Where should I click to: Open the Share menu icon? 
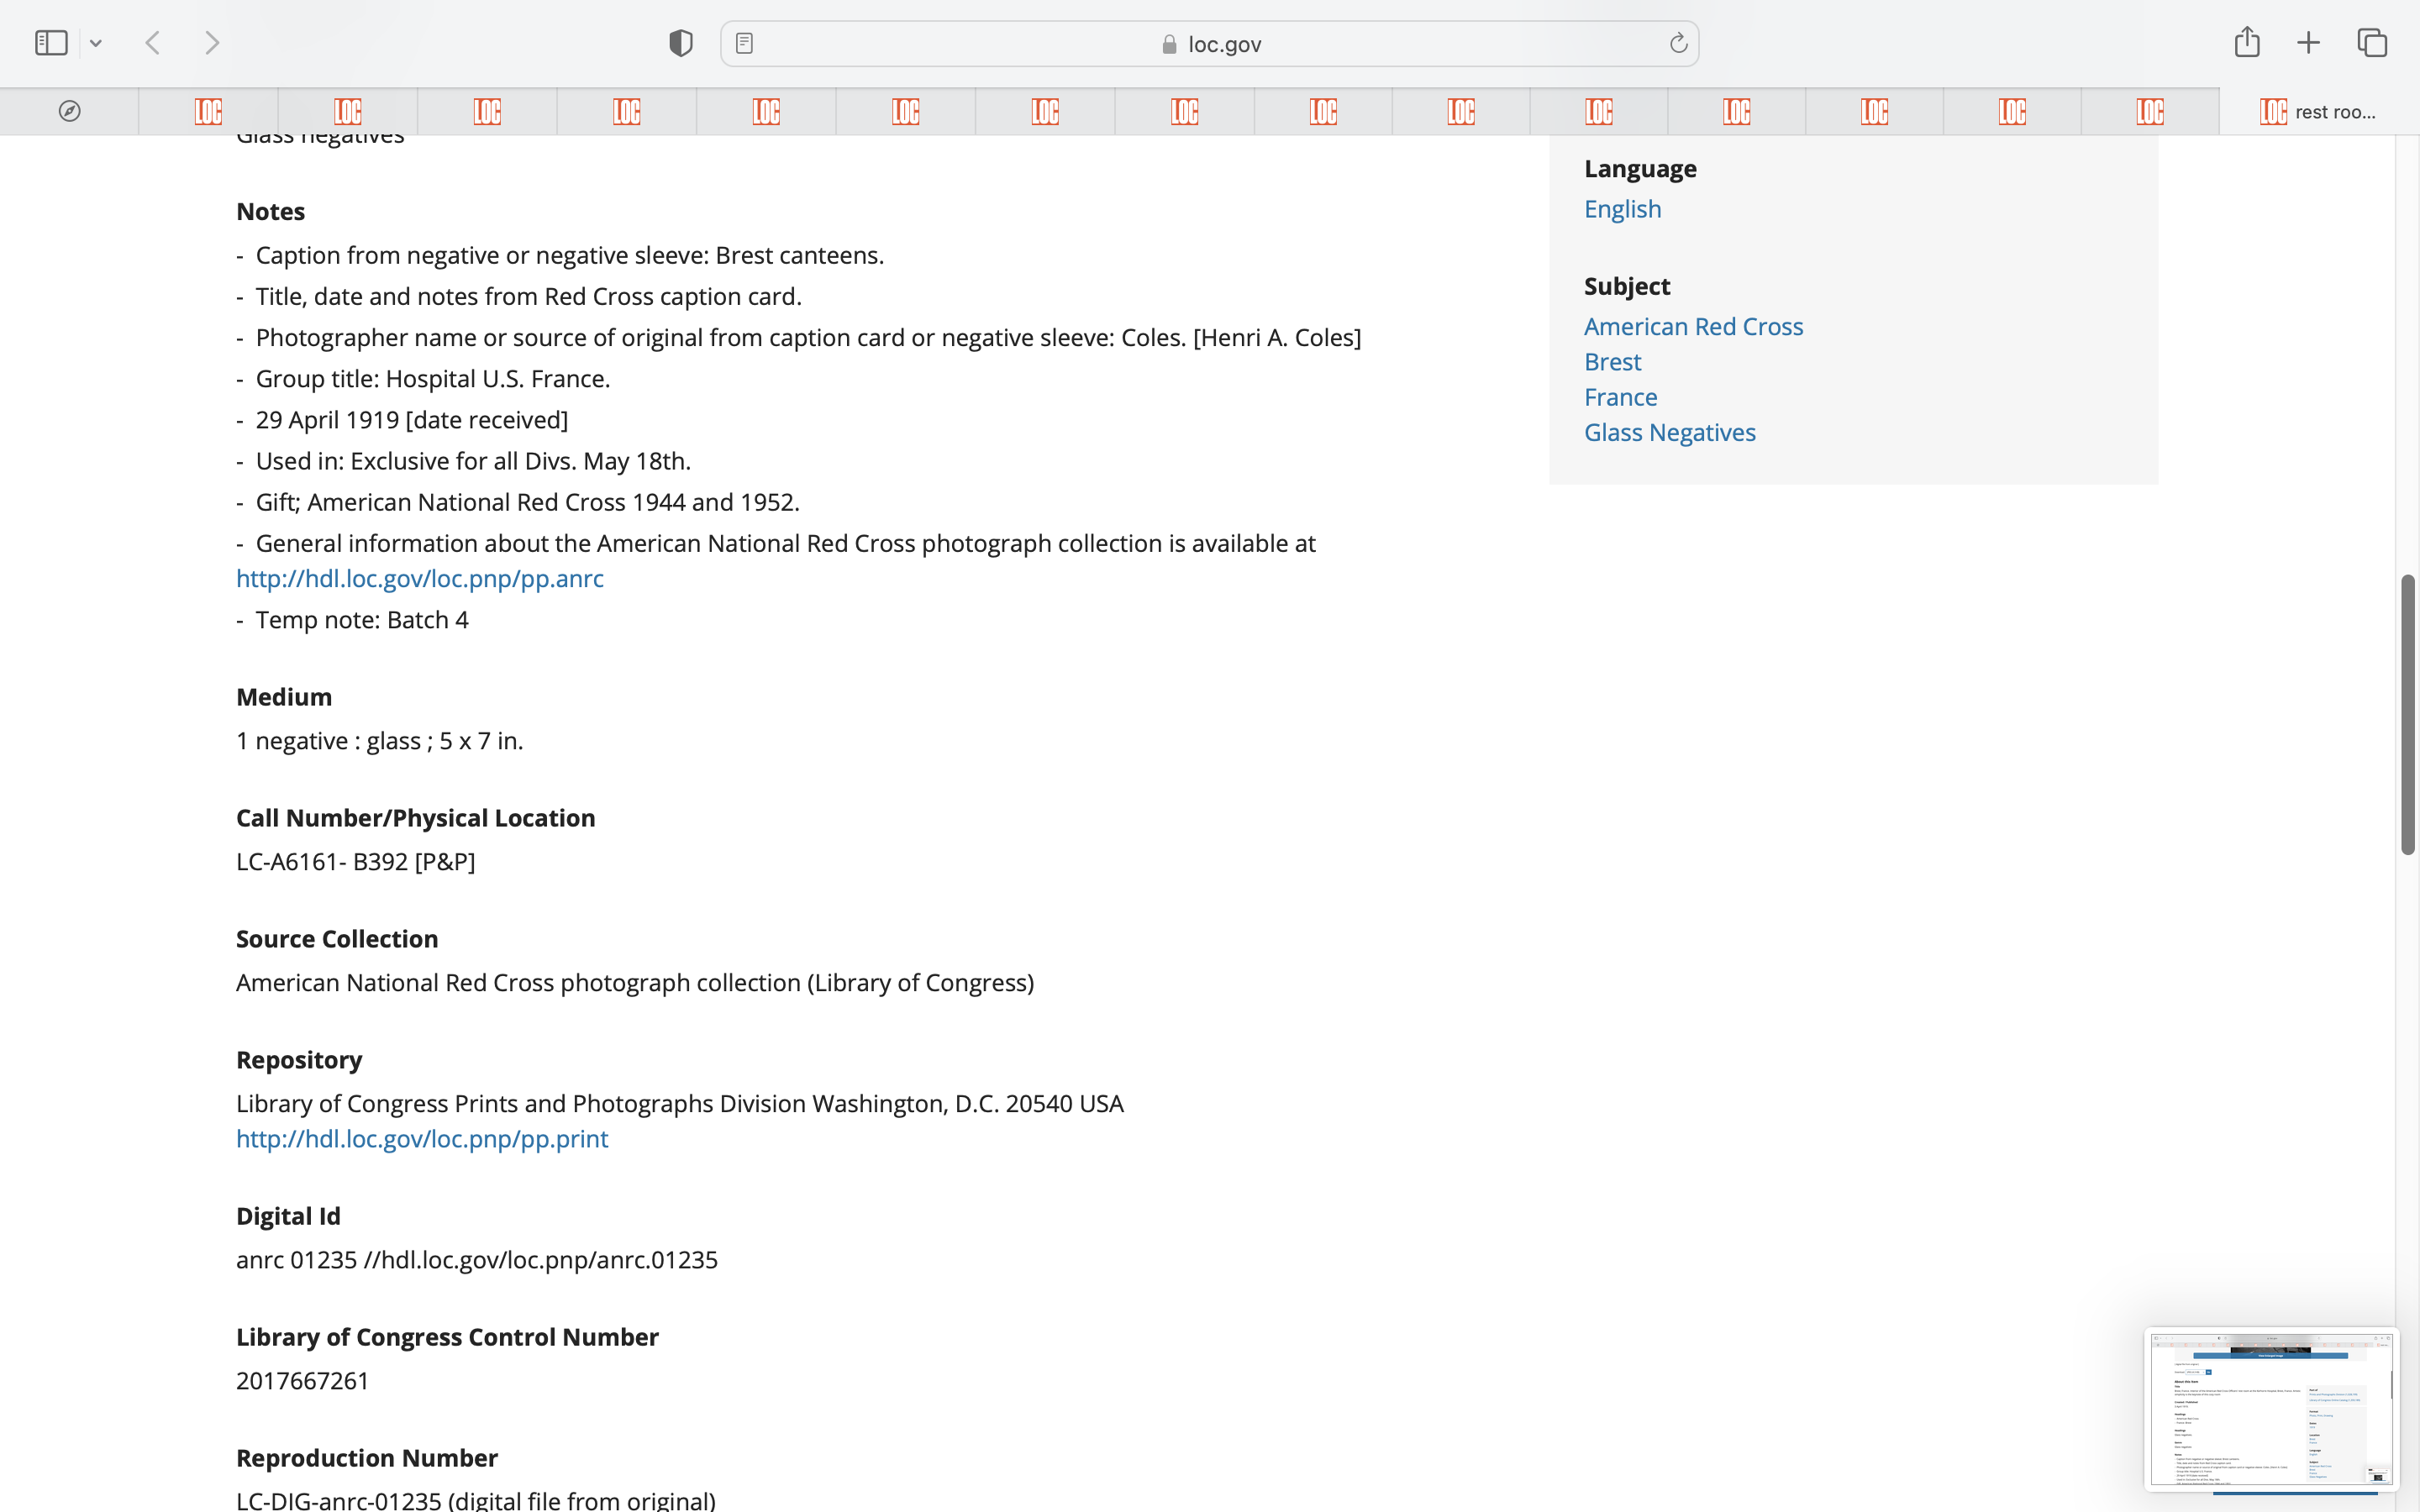pyautogui.click(x=2247, y=42)
